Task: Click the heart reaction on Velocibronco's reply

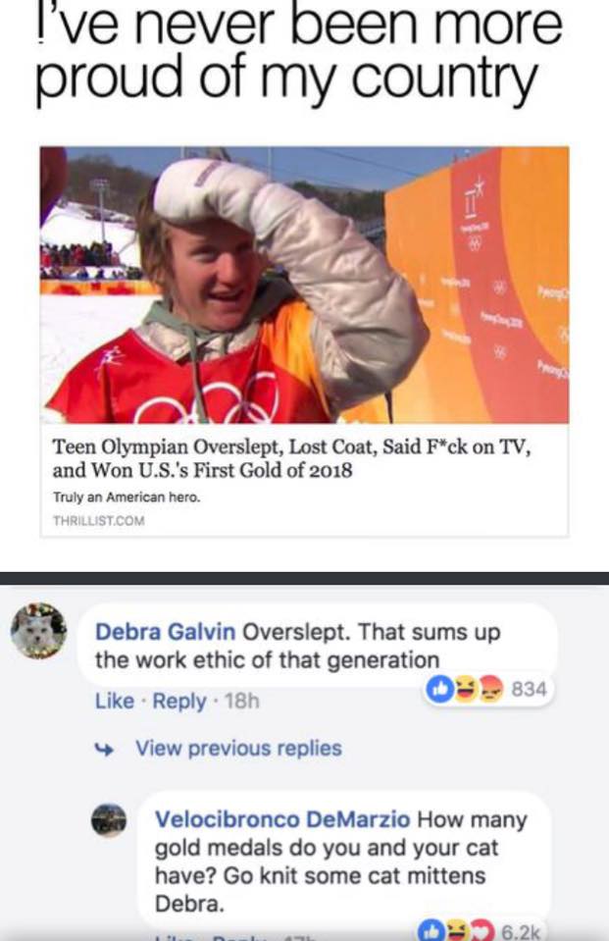Action: (x=482, y=931)
